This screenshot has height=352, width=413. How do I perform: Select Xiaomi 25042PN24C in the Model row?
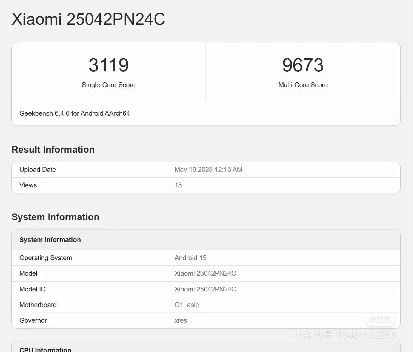(205, 273)
